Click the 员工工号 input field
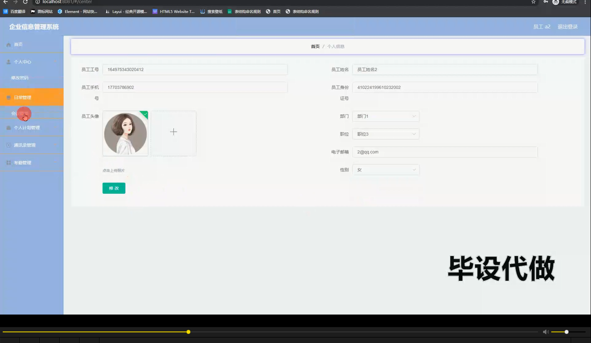This screenshot has width=591, height=343. (x=195, y=69)
